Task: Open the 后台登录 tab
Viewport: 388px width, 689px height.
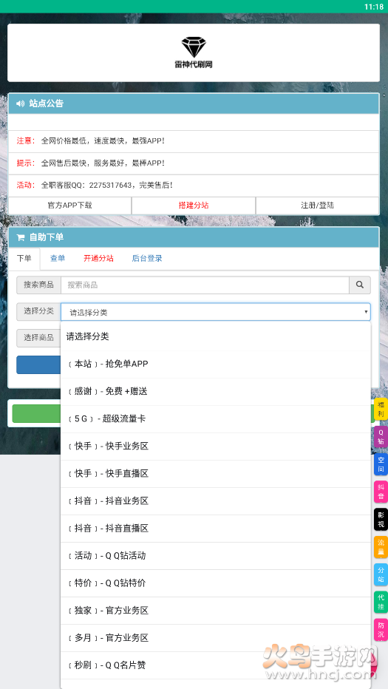Action: [x=147, y=259]
